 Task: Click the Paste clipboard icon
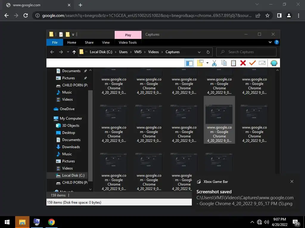tap(234, 63)
